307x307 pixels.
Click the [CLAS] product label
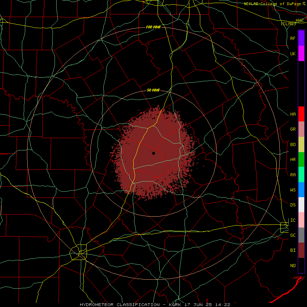tap(288, 24)
